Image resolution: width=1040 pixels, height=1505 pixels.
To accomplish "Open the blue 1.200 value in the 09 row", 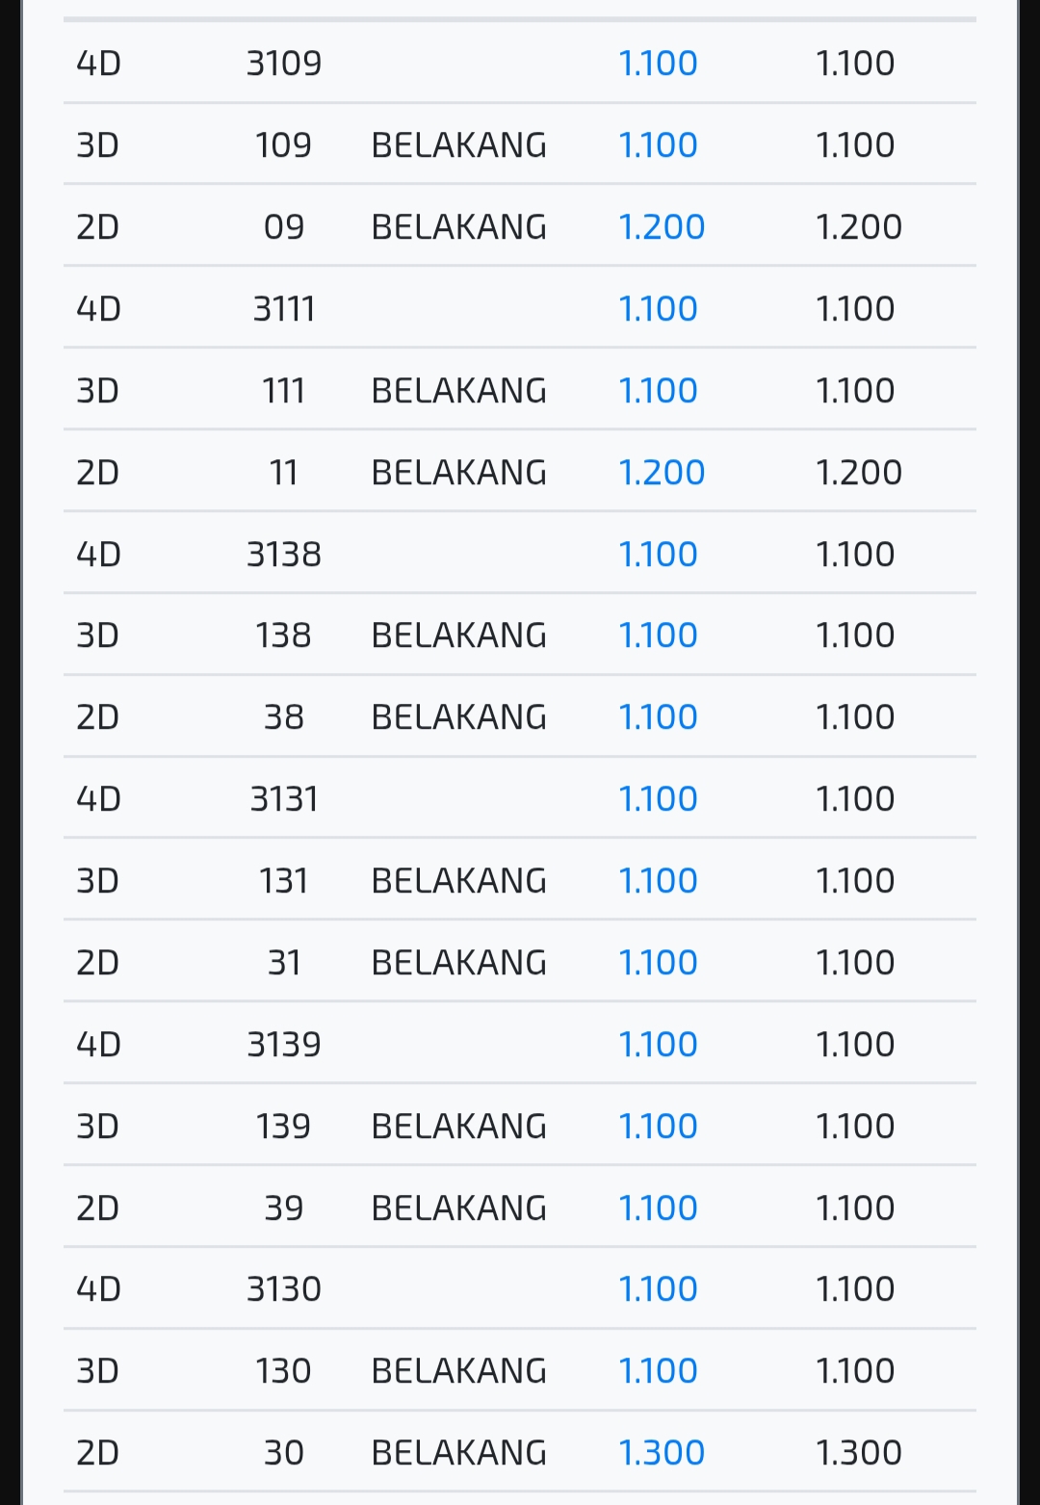I will [662, 227].
